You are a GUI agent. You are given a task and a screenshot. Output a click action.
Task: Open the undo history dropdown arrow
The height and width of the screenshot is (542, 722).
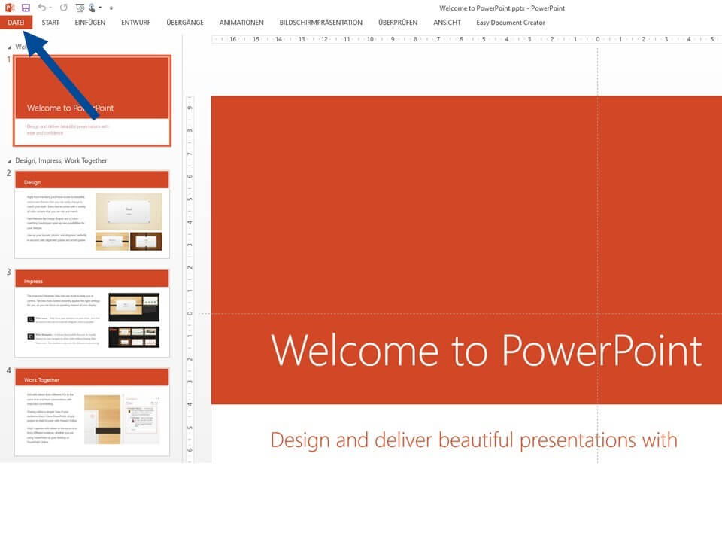pyautogui.click(x=50, y=8)
